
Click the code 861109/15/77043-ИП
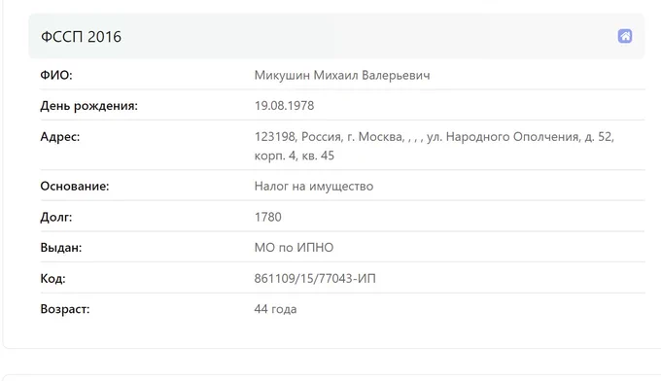point(315,279)
